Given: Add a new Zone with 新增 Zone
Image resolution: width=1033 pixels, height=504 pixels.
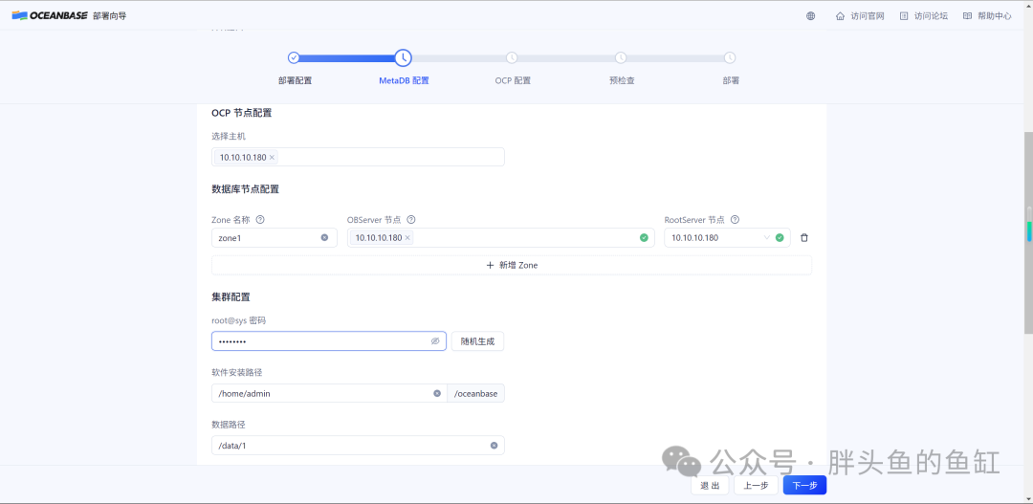Looking at the screenshot, I should [511, 265].
